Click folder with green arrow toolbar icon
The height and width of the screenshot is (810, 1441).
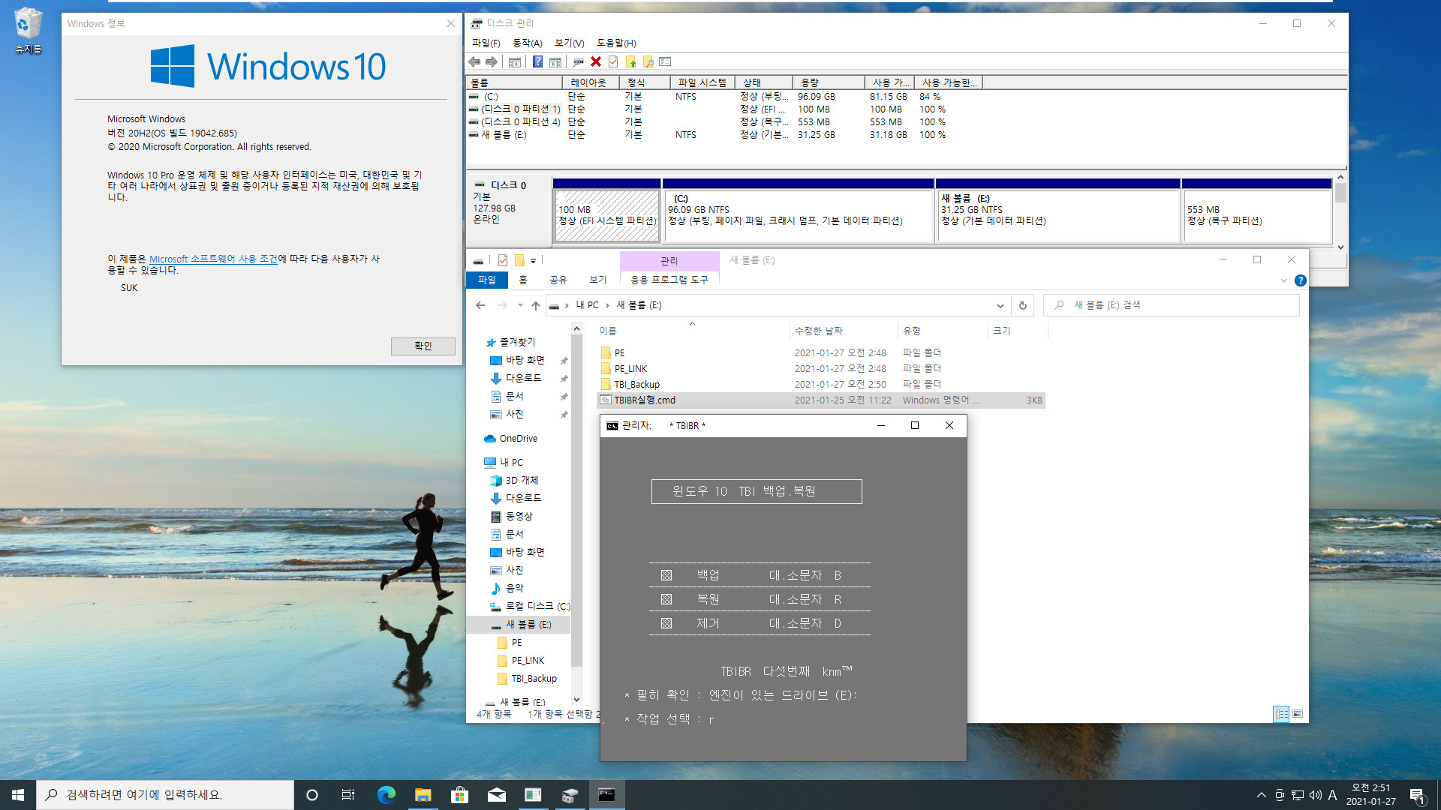tap(630, 61)
